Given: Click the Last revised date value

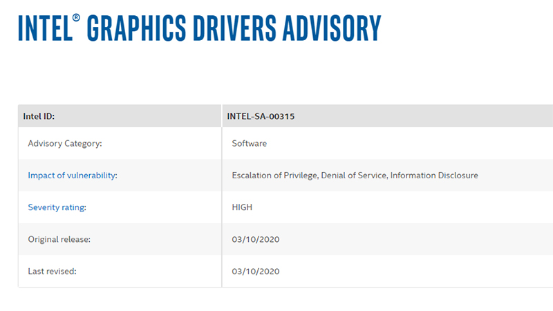Looking at the screenshot, I should [256, 272].
